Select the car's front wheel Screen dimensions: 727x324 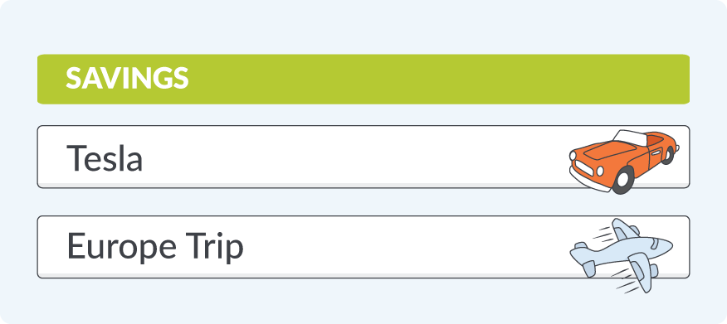pyautogui.click(x=622, y=180)
